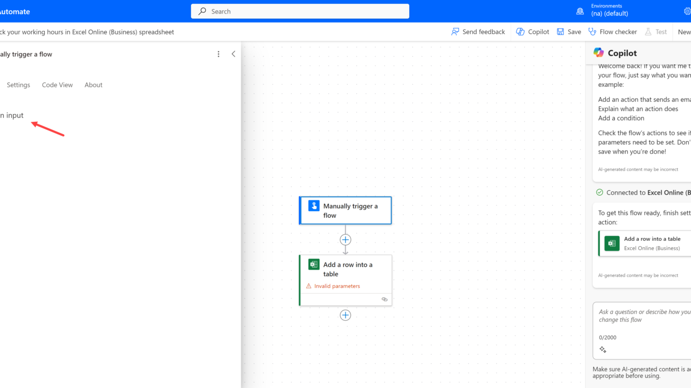691x388 pixels.
Task: Click the flow title text in the header
Action: (87, 32)
